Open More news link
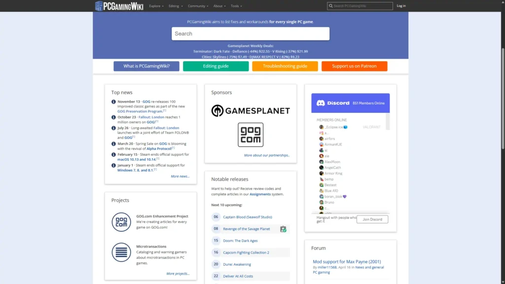Viewport: 505px width, 284px height. tap(180, 177)
